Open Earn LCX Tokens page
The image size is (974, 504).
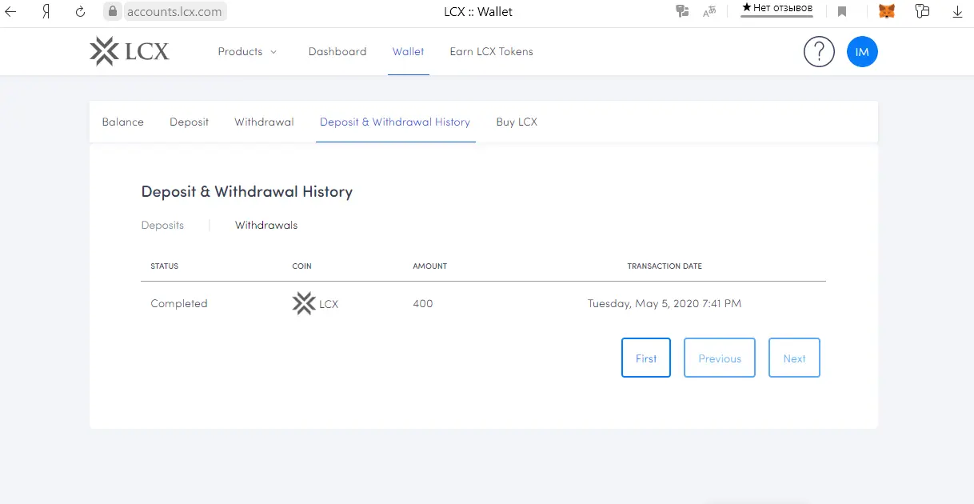(x=491, y=52)
